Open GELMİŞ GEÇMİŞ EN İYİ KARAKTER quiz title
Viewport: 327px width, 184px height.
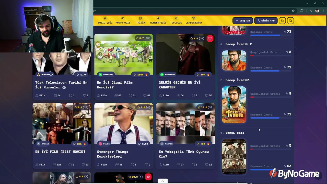(x=179, y=85)
